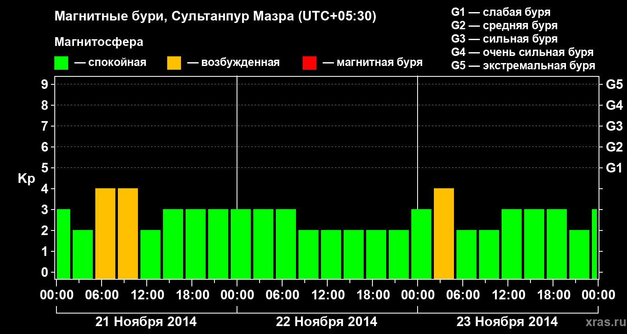This screenshot has width=627, height=334.
Task: Click the 'G1' label on the right scale
Action: click(614, 168)
